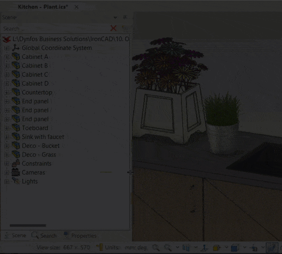Click the Global Coordinate System axis icon
This screenshot has height=254, width=282.
(16, 48)
